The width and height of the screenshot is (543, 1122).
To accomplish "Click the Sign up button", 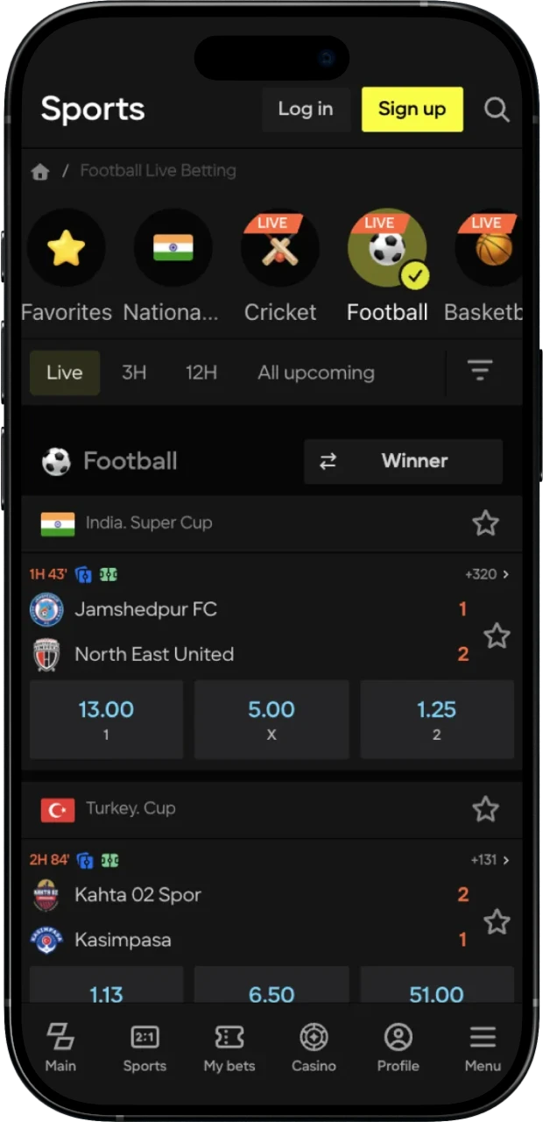I will tap(412, 110).
